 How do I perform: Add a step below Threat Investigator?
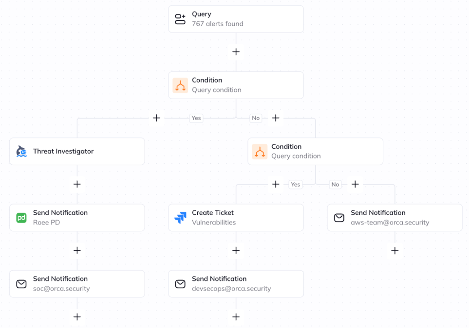[77, 184]
